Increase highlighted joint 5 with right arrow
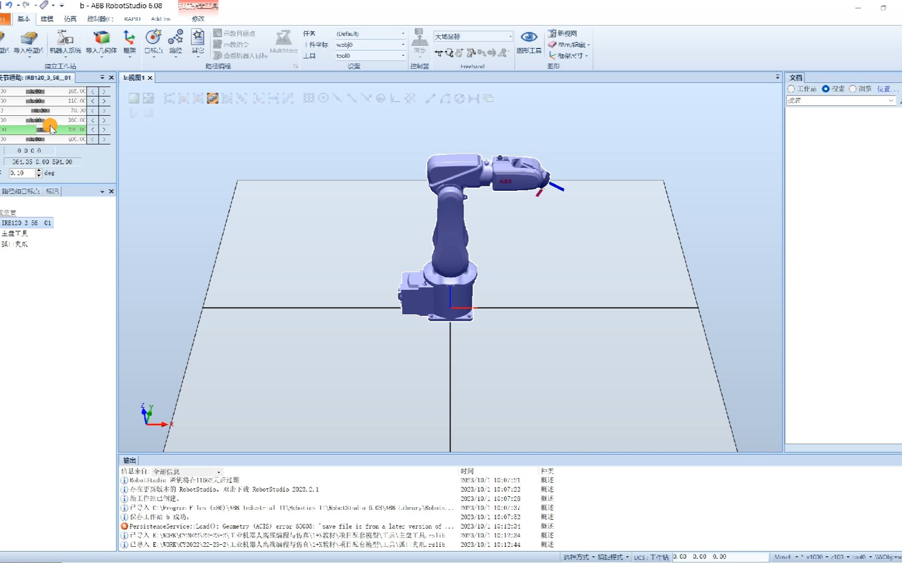The width and height of the screenshot is (902, 563). pos(104,129)
